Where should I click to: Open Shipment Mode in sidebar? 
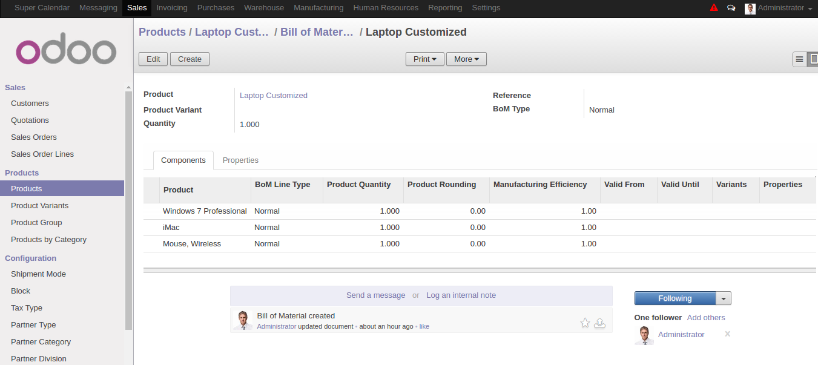(62, 274)
